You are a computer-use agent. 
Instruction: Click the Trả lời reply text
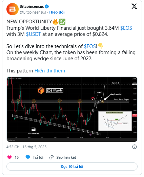pos(38,157)
